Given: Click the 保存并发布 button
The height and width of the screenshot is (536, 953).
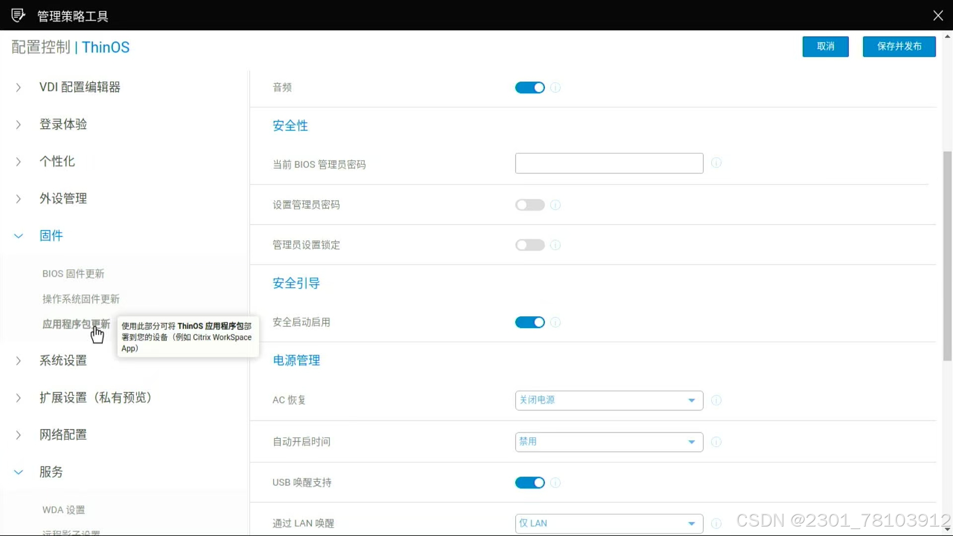Looking at the screenshot, I should point(899,47).
